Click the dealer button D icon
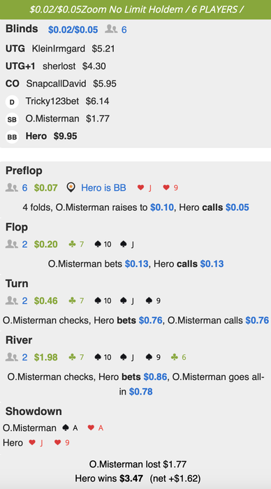The image size is (271, 489). [x=12, y=102]
